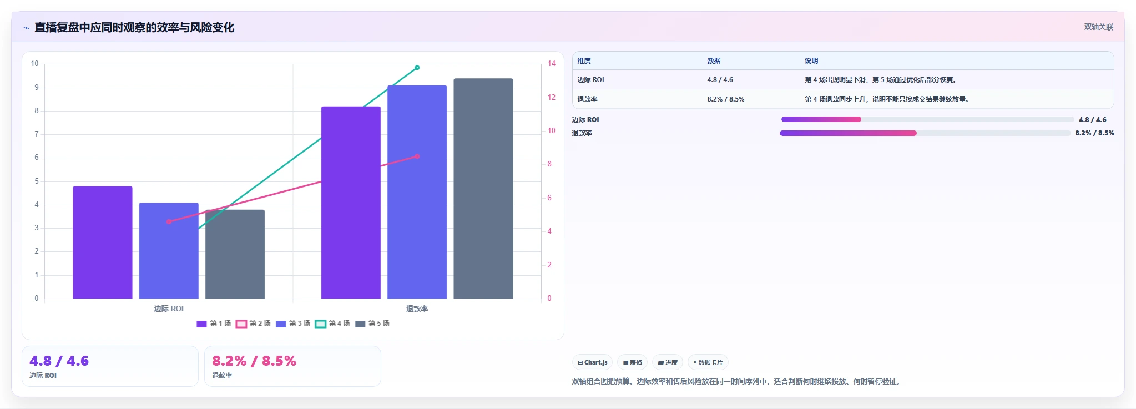Toggle the 第 5 场 legend entry

(x=372, y=324)
